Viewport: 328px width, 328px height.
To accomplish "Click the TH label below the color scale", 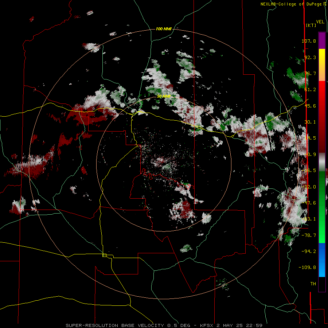I will coord(313,284).
